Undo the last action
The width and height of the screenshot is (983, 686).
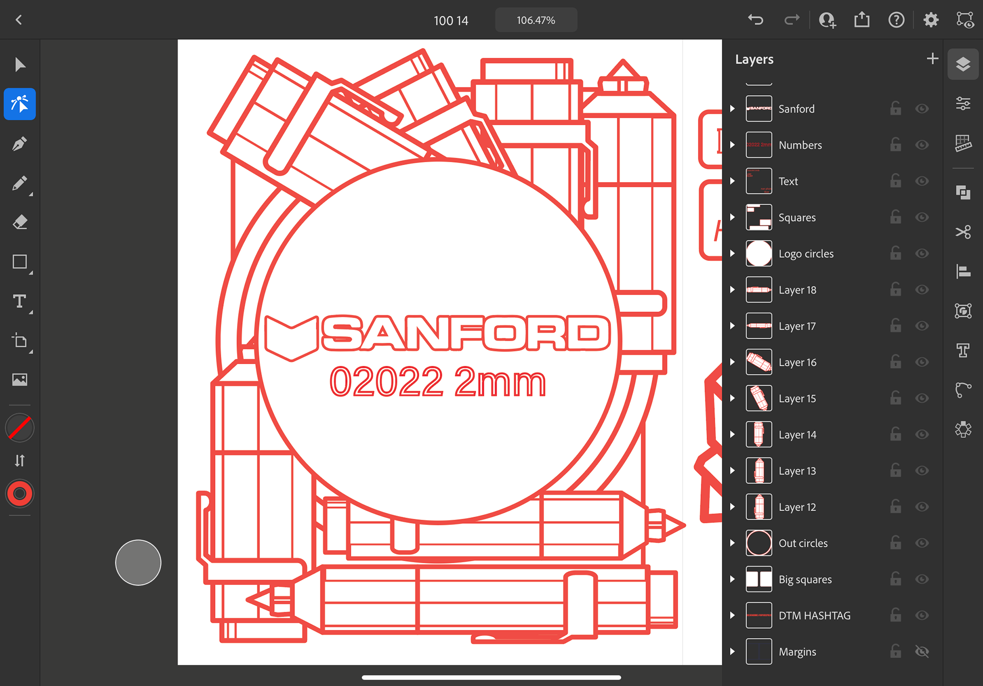[756, 20]
